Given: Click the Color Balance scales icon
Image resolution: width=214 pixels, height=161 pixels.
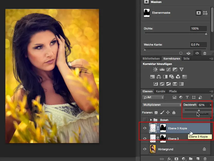Looking at the screenshot, I should pyautogui.click(x=159, y=77).
